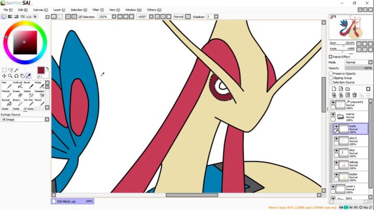
Task: Open the File menu
Action: [x=8, y=10]
